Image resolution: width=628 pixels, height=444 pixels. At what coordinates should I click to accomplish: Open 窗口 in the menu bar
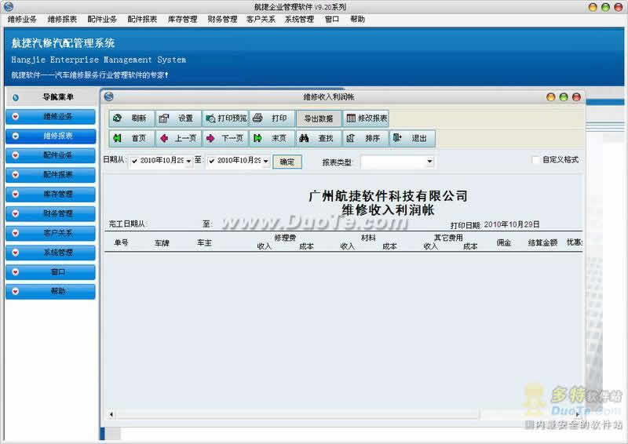(x=332, y=19)
